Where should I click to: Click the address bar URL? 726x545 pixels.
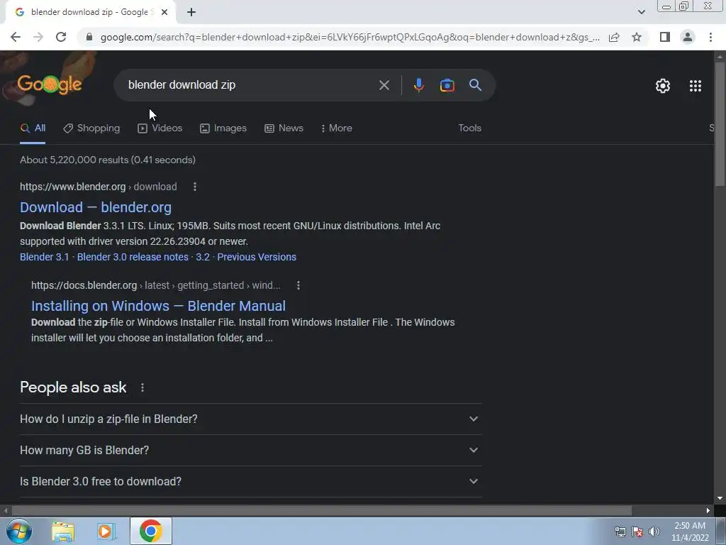click(x=350, y=37)
